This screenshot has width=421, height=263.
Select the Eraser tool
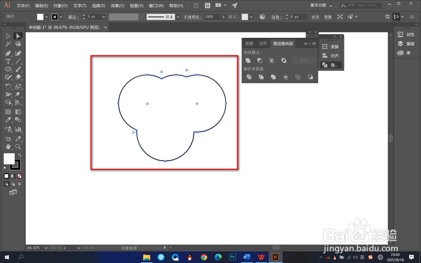pos(18,77)
